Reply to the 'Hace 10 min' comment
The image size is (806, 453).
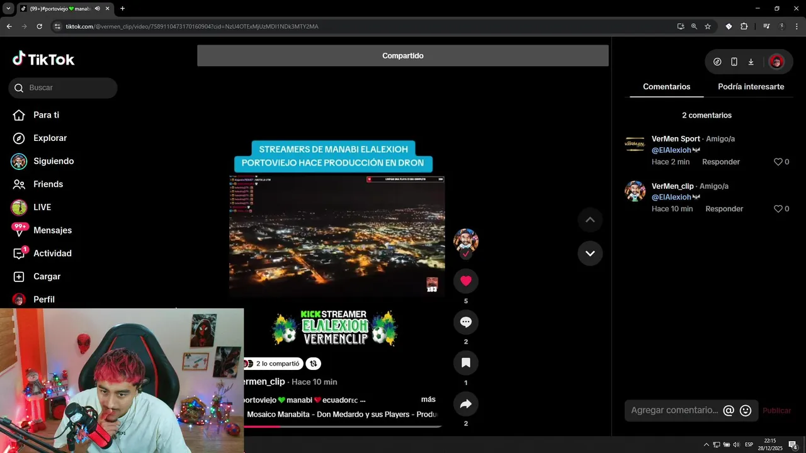(724, 209)
